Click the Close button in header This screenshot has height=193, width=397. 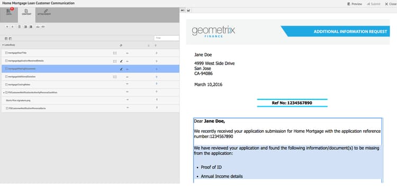(x=390, y=4)
